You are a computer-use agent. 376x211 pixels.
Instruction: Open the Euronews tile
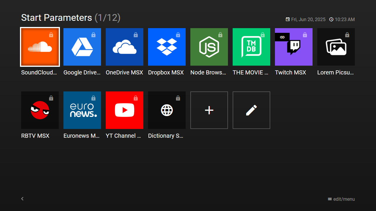coord(82,110)
